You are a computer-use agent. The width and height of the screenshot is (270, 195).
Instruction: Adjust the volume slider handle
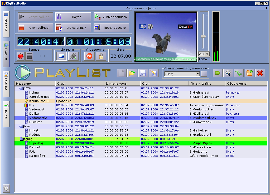203,36
